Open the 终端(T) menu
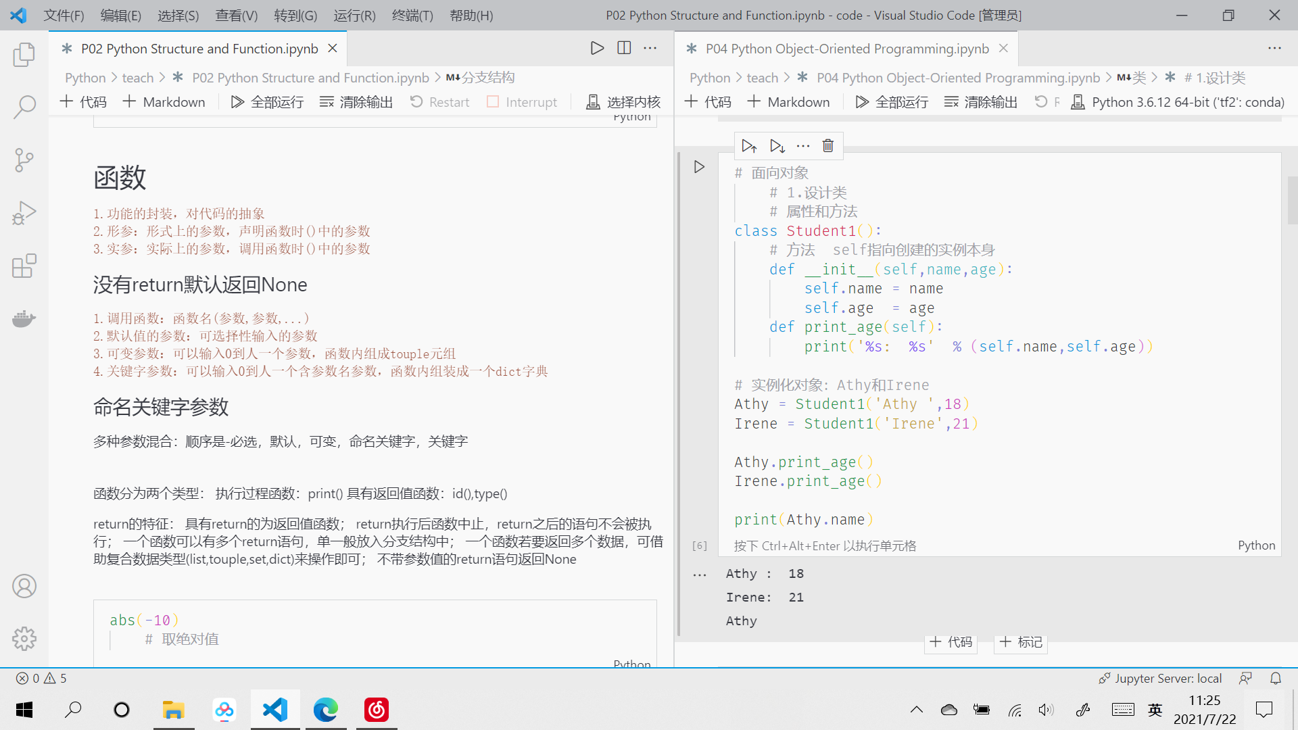 tap(412, 15)
